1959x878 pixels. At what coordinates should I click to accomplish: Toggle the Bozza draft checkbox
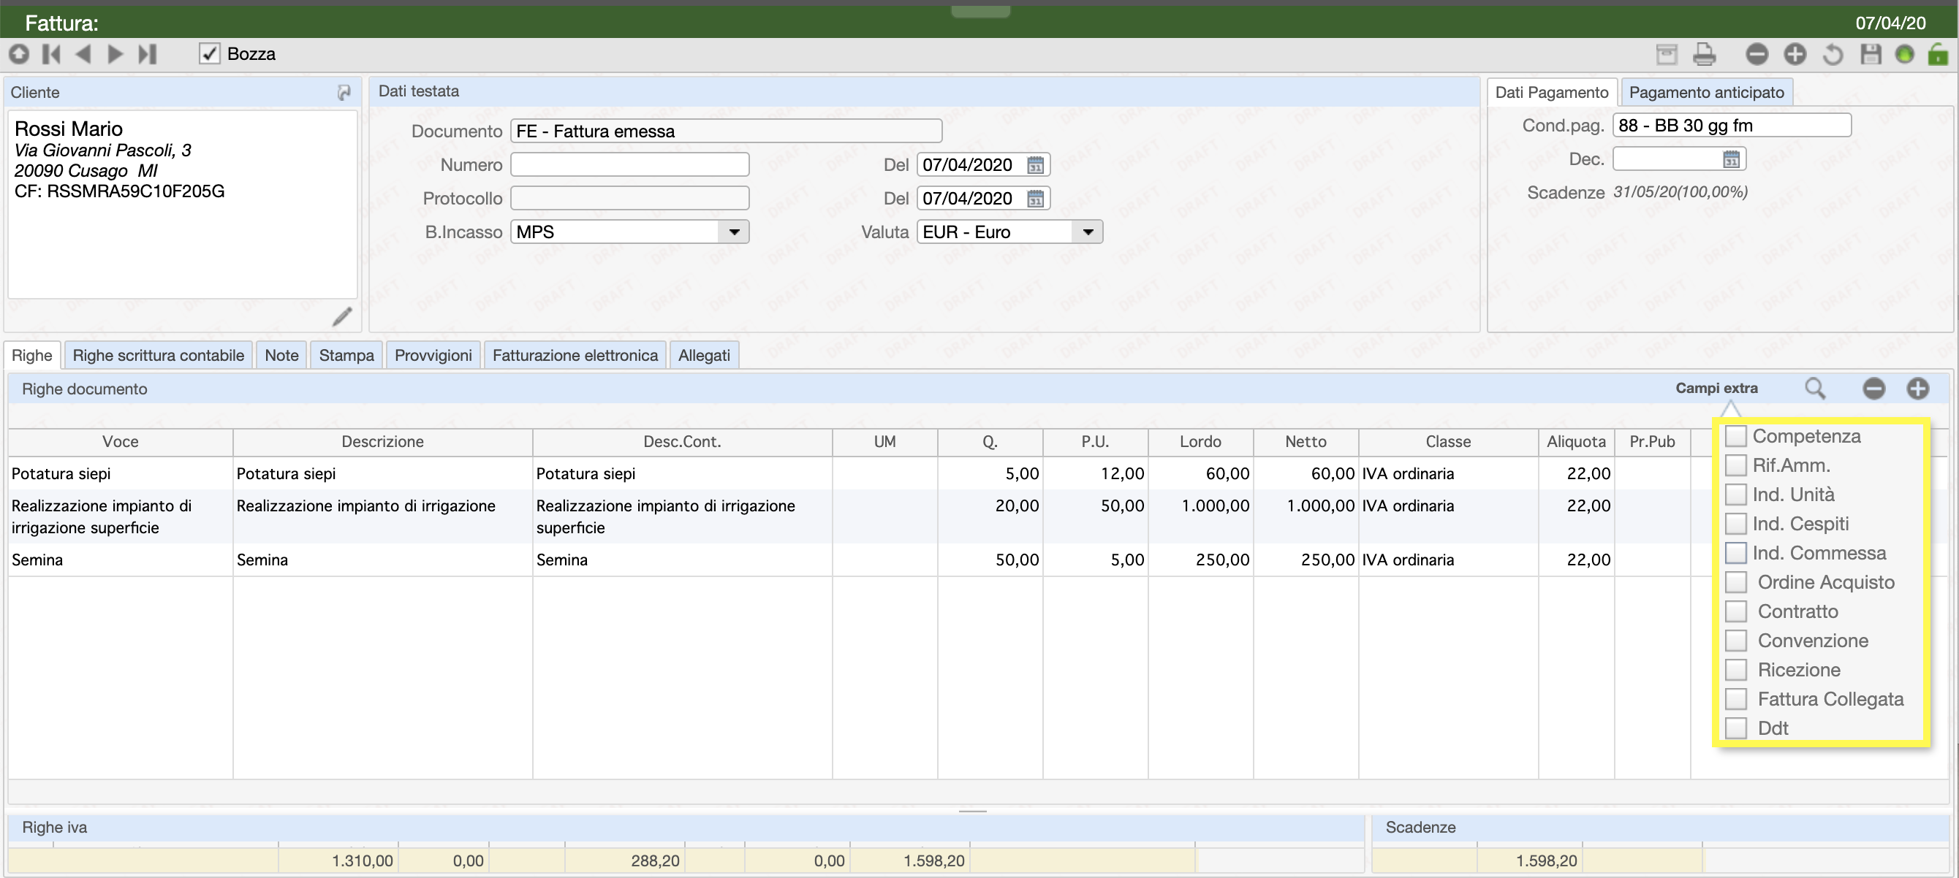209,54
